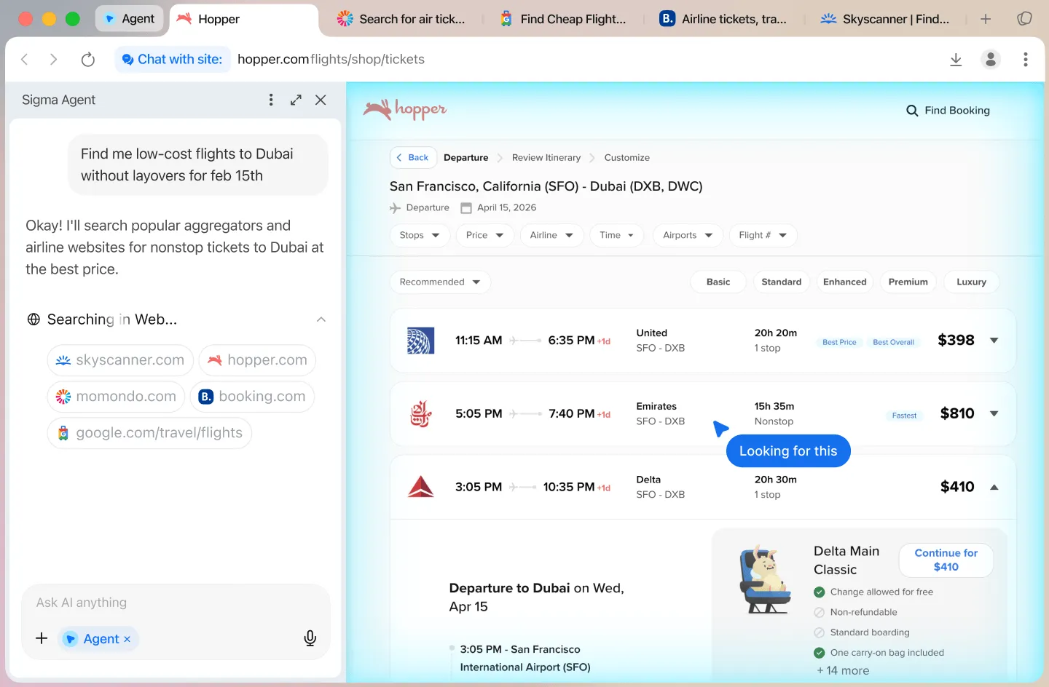1049x687 pixels.
Task: Remove the Agent mode chip
Action: [127, 639]
